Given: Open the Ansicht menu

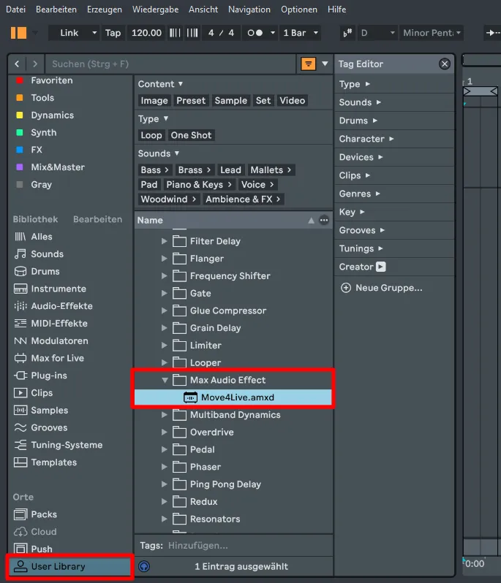Looking at the screenshot, I should tap(203, 9).
